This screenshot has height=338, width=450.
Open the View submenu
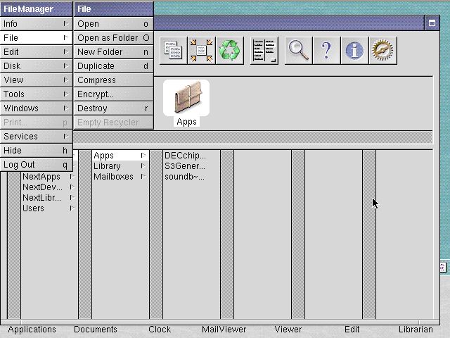[36, 80]
